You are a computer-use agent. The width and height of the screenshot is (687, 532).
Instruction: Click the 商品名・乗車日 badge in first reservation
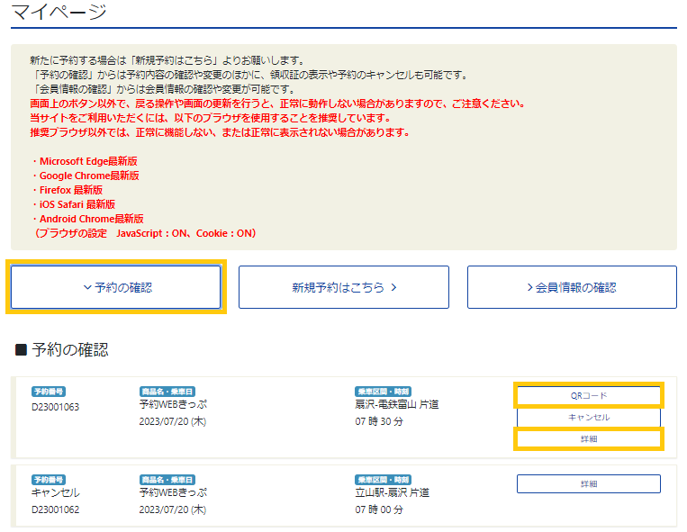(167, 392)
